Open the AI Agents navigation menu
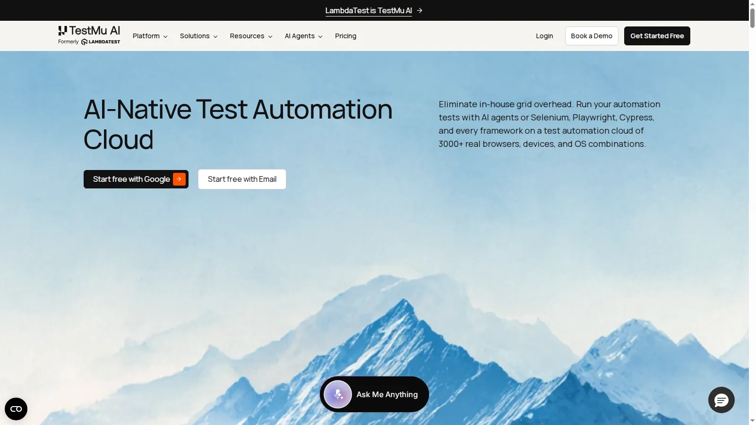 (x=304, y=36)
